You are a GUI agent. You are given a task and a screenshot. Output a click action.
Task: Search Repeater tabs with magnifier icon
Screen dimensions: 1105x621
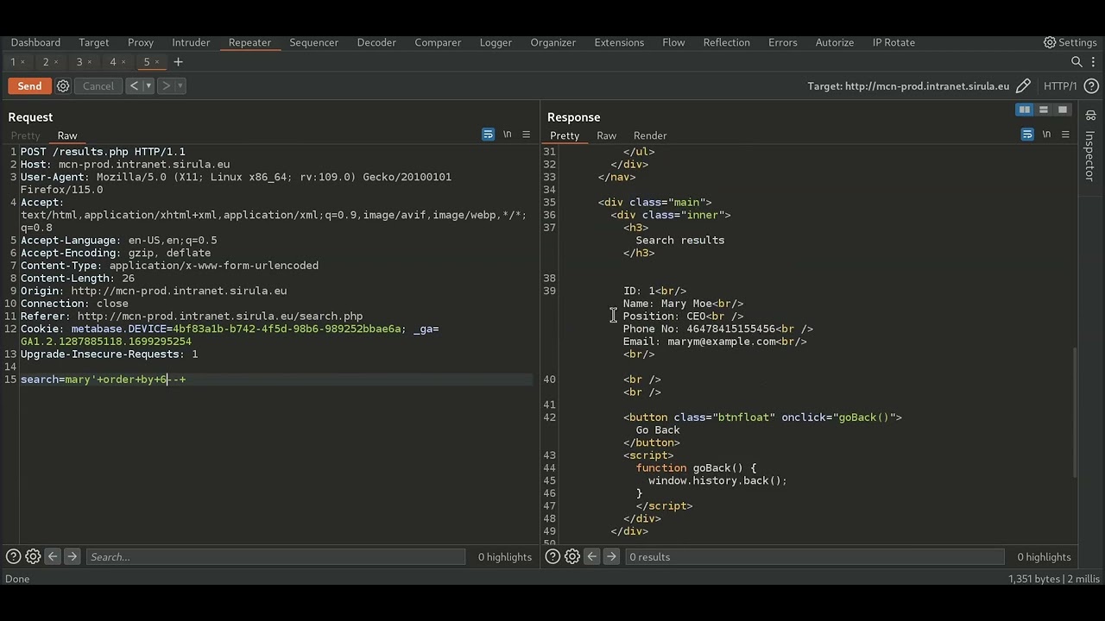1077,62
